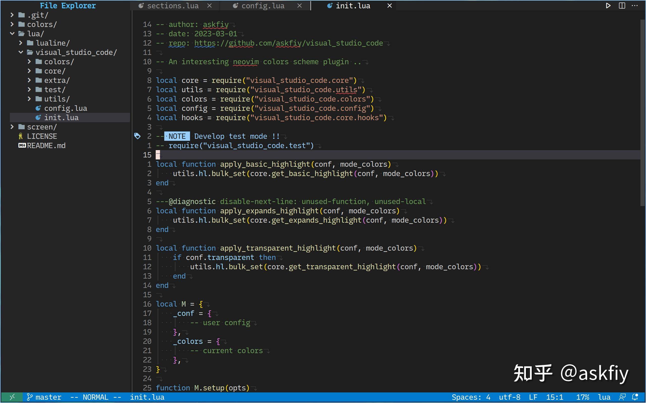The height and width of the screenshot is (403, 646).
Task: Open README.md in the explorer
Action: pos(46,146)
